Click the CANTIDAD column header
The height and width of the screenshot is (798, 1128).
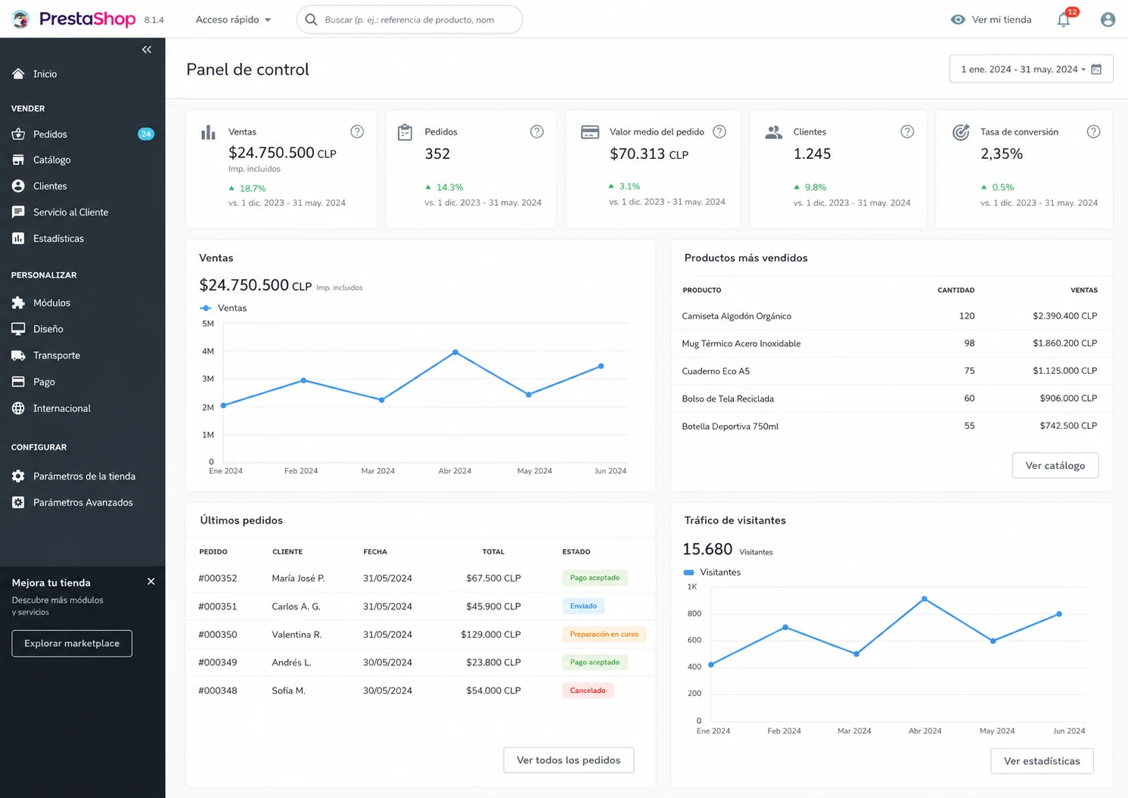click(956, 290)
